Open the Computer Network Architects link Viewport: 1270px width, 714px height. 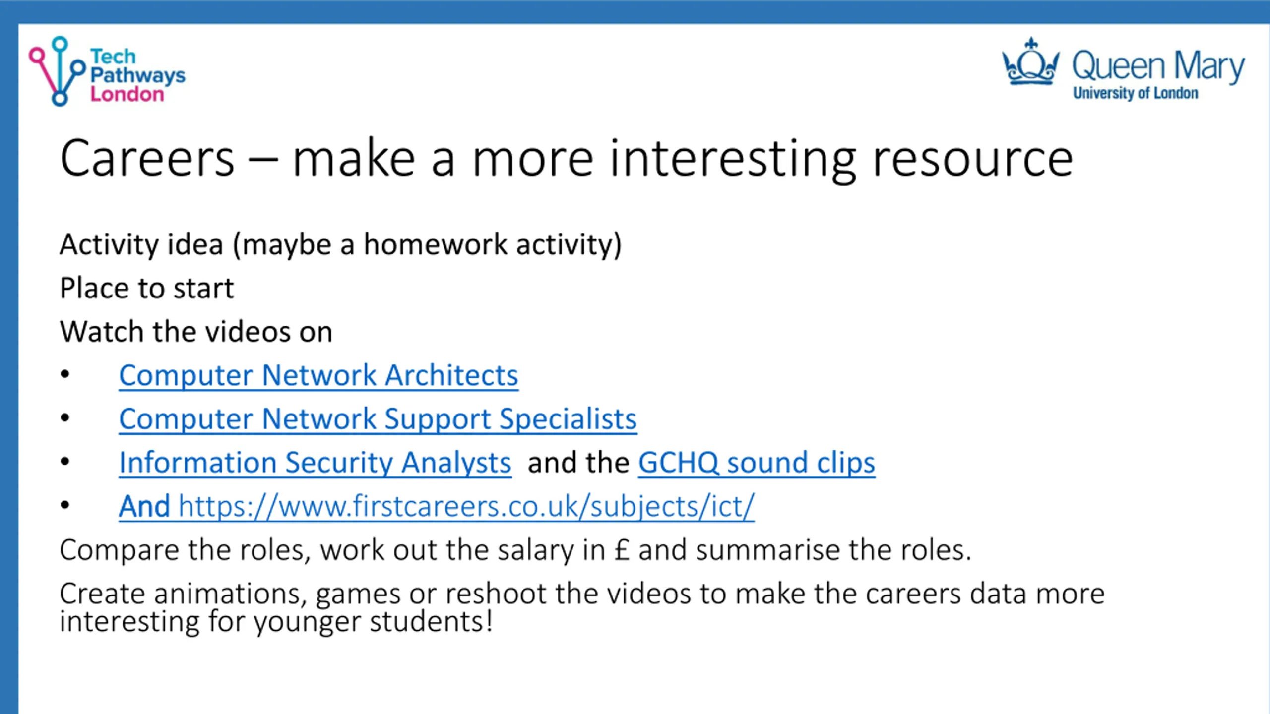click(318, 375)
